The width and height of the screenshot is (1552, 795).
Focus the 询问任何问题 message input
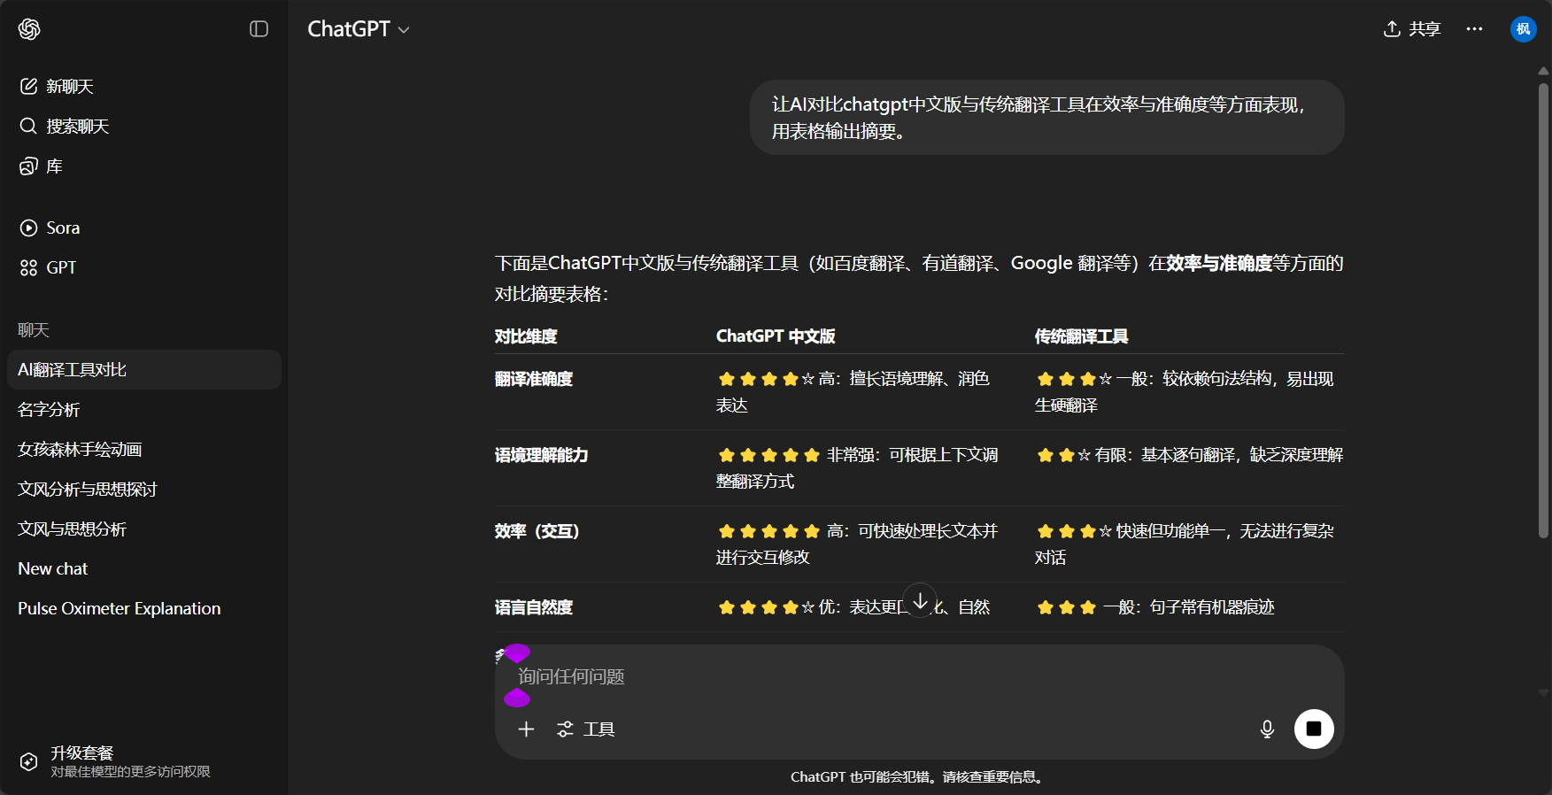919,676
